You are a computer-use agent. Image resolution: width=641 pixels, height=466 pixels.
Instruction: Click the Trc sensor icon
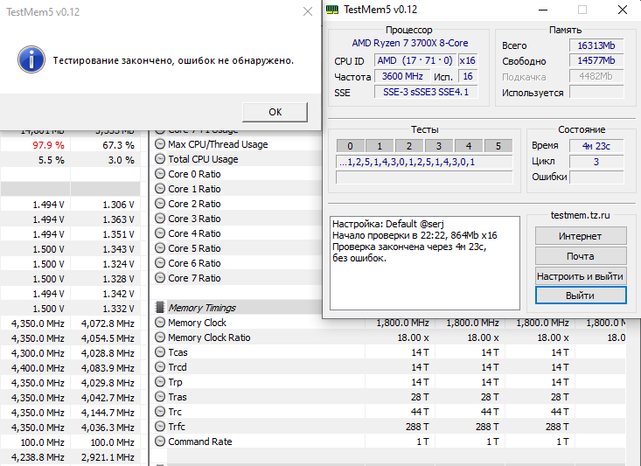tap(160, 412)
